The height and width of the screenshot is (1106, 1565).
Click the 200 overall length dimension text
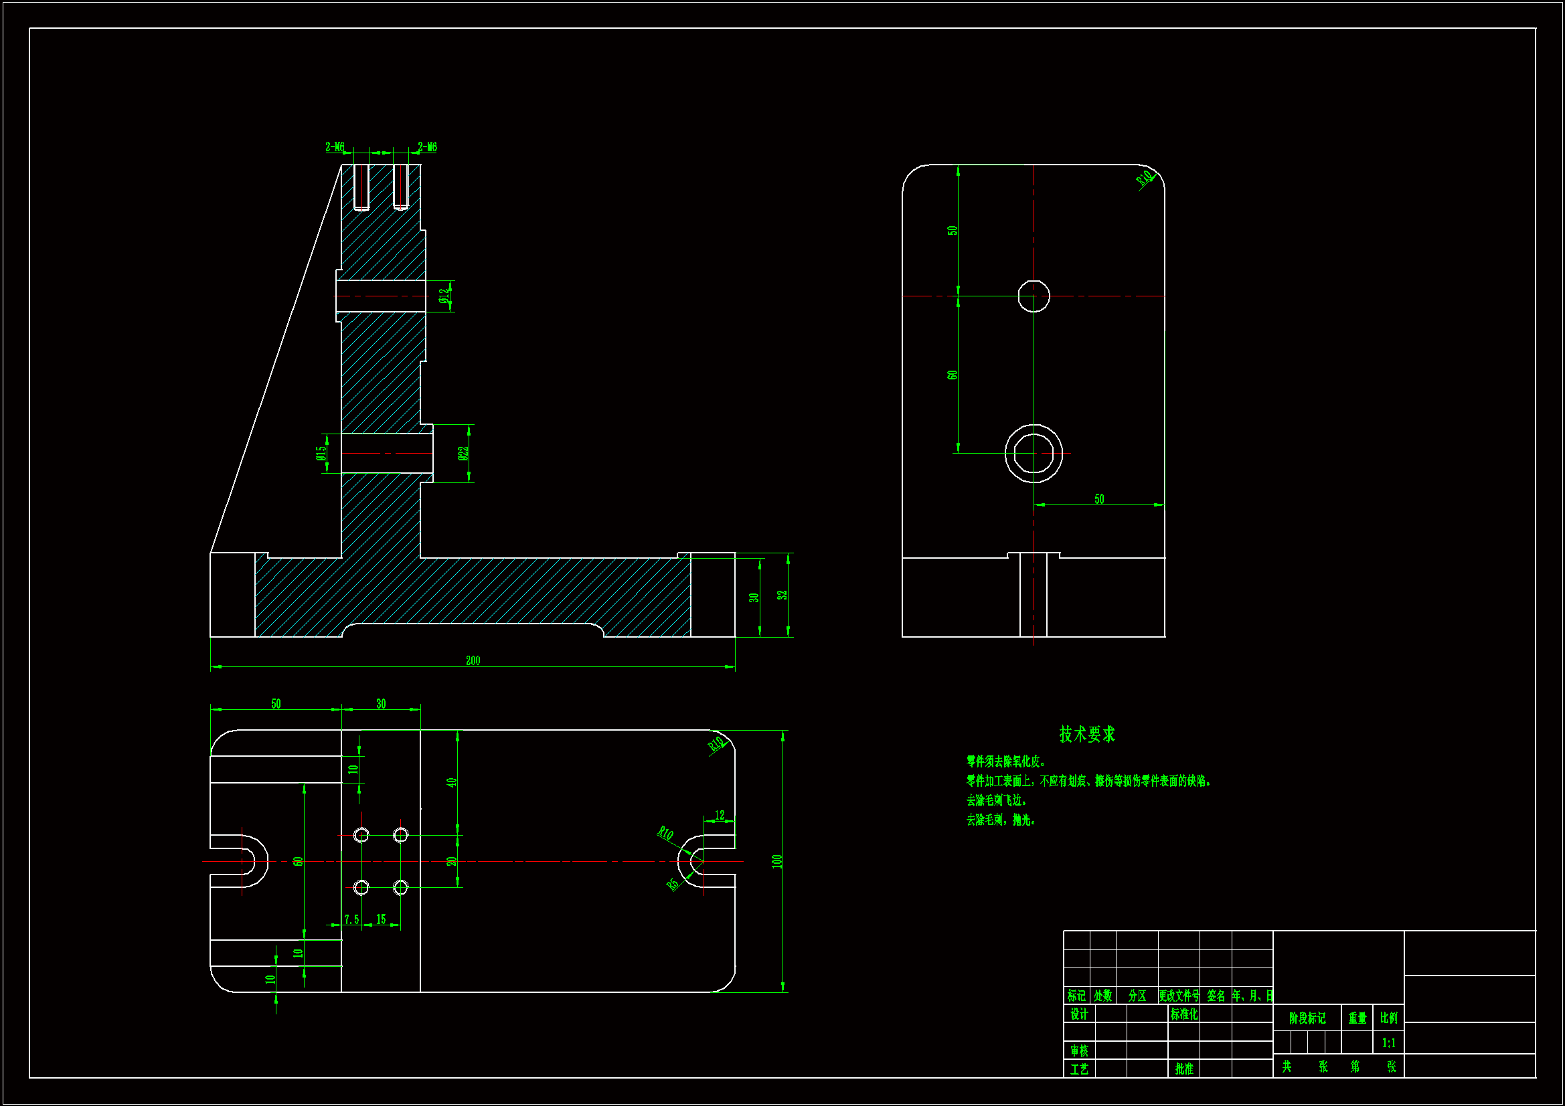(473, 660)
